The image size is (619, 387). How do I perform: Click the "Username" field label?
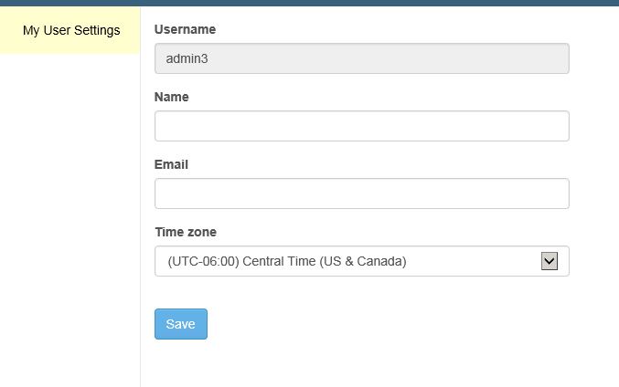pos(185,29)
